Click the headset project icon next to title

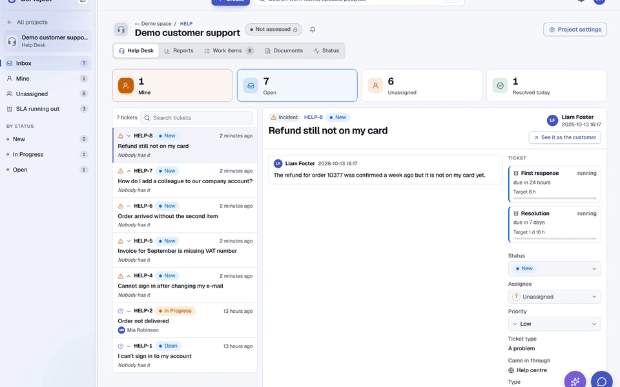coord(121,30)
